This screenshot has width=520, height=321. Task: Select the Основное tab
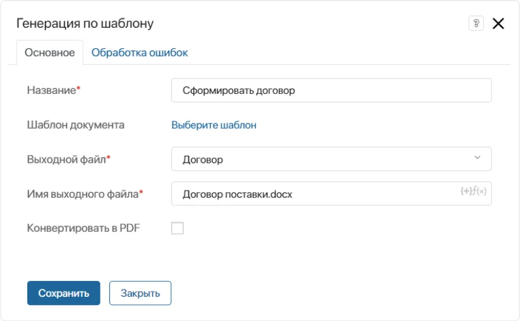[x=50, y=53]
